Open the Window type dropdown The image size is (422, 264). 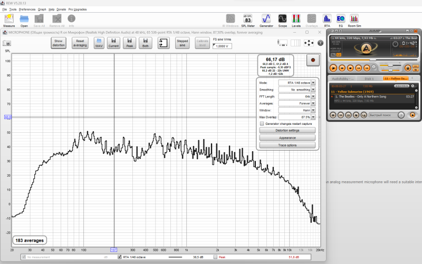(313, 110)
